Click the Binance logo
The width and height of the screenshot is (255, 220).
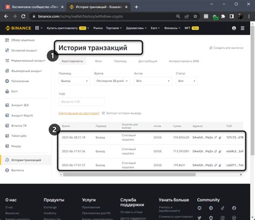[x=18, y=28]
